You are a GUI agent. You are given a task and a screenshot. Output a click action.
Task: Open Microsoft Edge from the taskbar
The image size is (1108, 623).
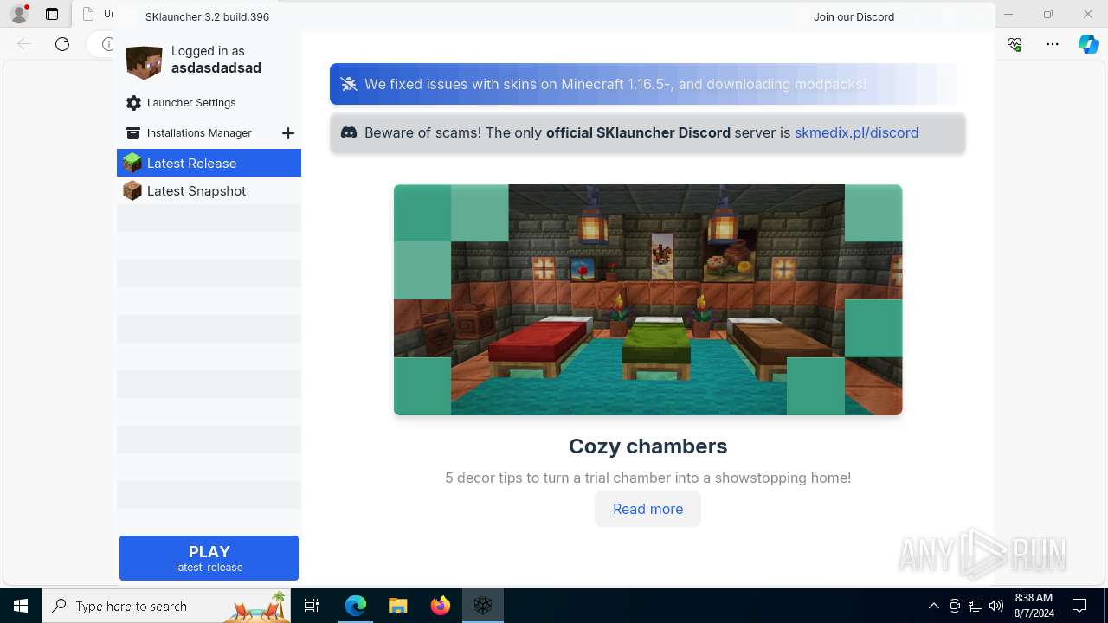tap(356, 606)
